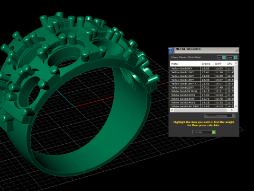
Task: Click the SPG column header
Action: [x=230, y=64]
